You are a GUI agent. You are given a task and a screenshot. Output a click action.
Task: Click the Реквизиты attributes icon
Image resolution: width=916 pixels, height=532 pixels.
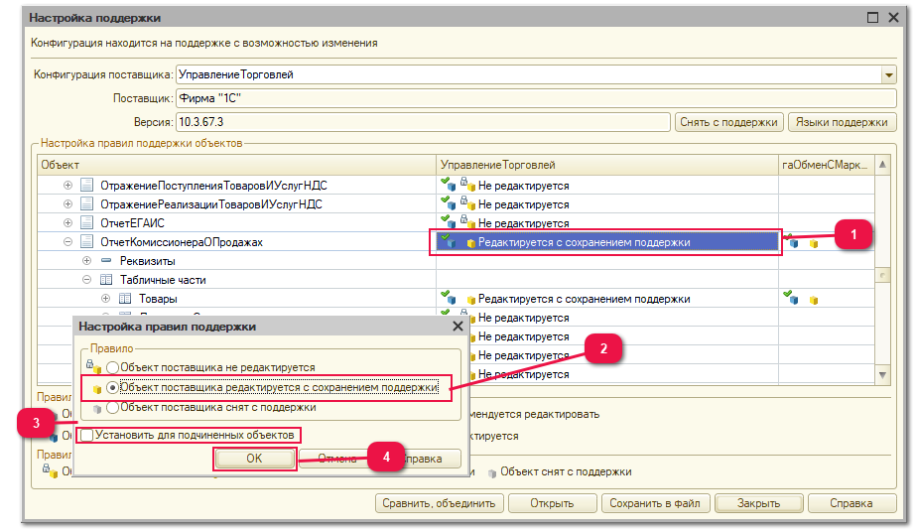(x=106, y=260)
